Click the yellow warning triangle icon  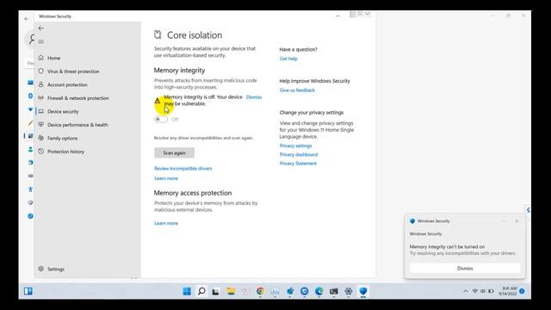[157, 101]
